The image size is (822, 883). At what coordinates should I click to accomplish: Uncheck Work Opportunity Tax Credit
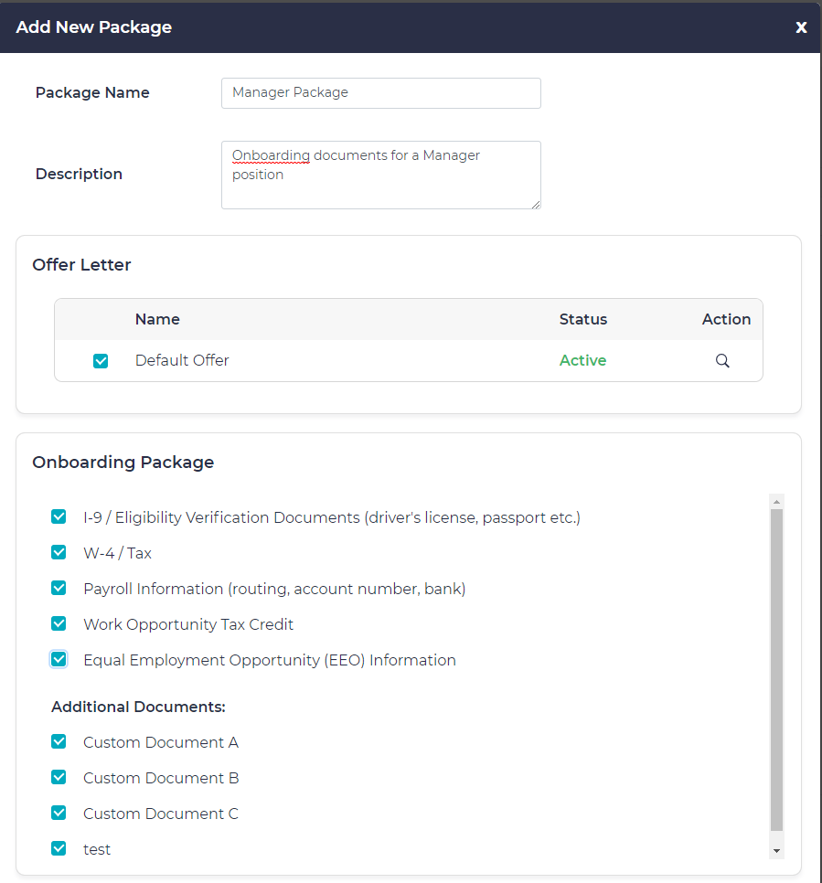click(59, 624)
